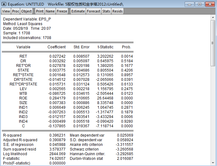Click the Prob. column header
The width and height of the screenshot is (217, 166).
(126, 47)
